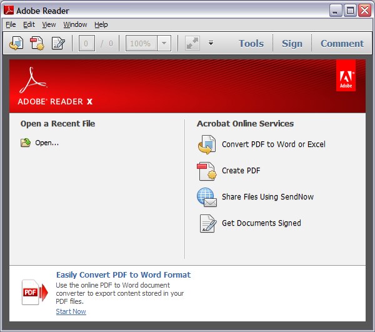Image resolution: width=375 pixels, height=332 pixels.
Task: Click the full screen arrows toolbar icon
Action: 192,43
